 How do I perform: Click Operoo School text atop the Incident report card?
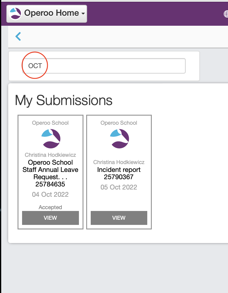tap(119, 123)
